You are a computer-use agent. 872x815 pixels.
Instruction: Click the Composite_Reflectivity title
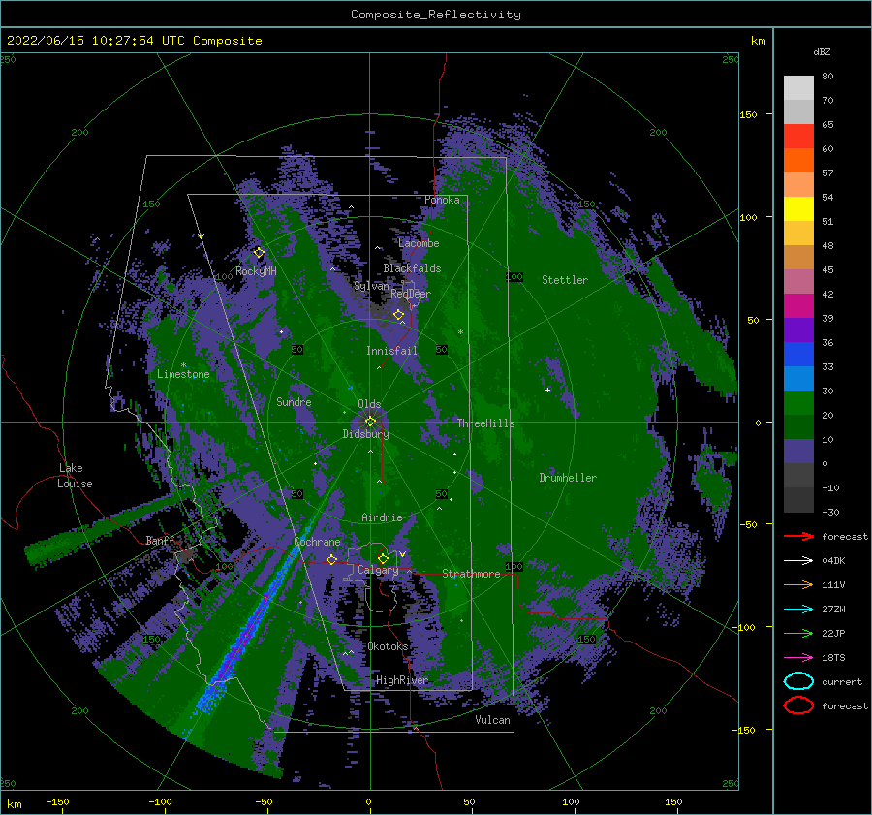coord(435,15)
